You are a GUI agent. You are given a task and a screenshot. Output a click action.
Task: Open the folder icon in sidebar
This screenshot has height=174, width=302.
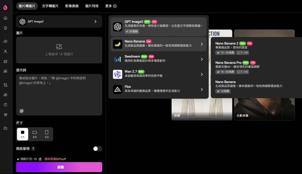click(5, 128)
